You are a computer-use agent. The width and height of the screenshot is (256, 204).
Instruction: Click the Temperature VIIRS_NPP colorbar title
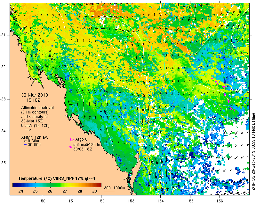tap(57, 178)
